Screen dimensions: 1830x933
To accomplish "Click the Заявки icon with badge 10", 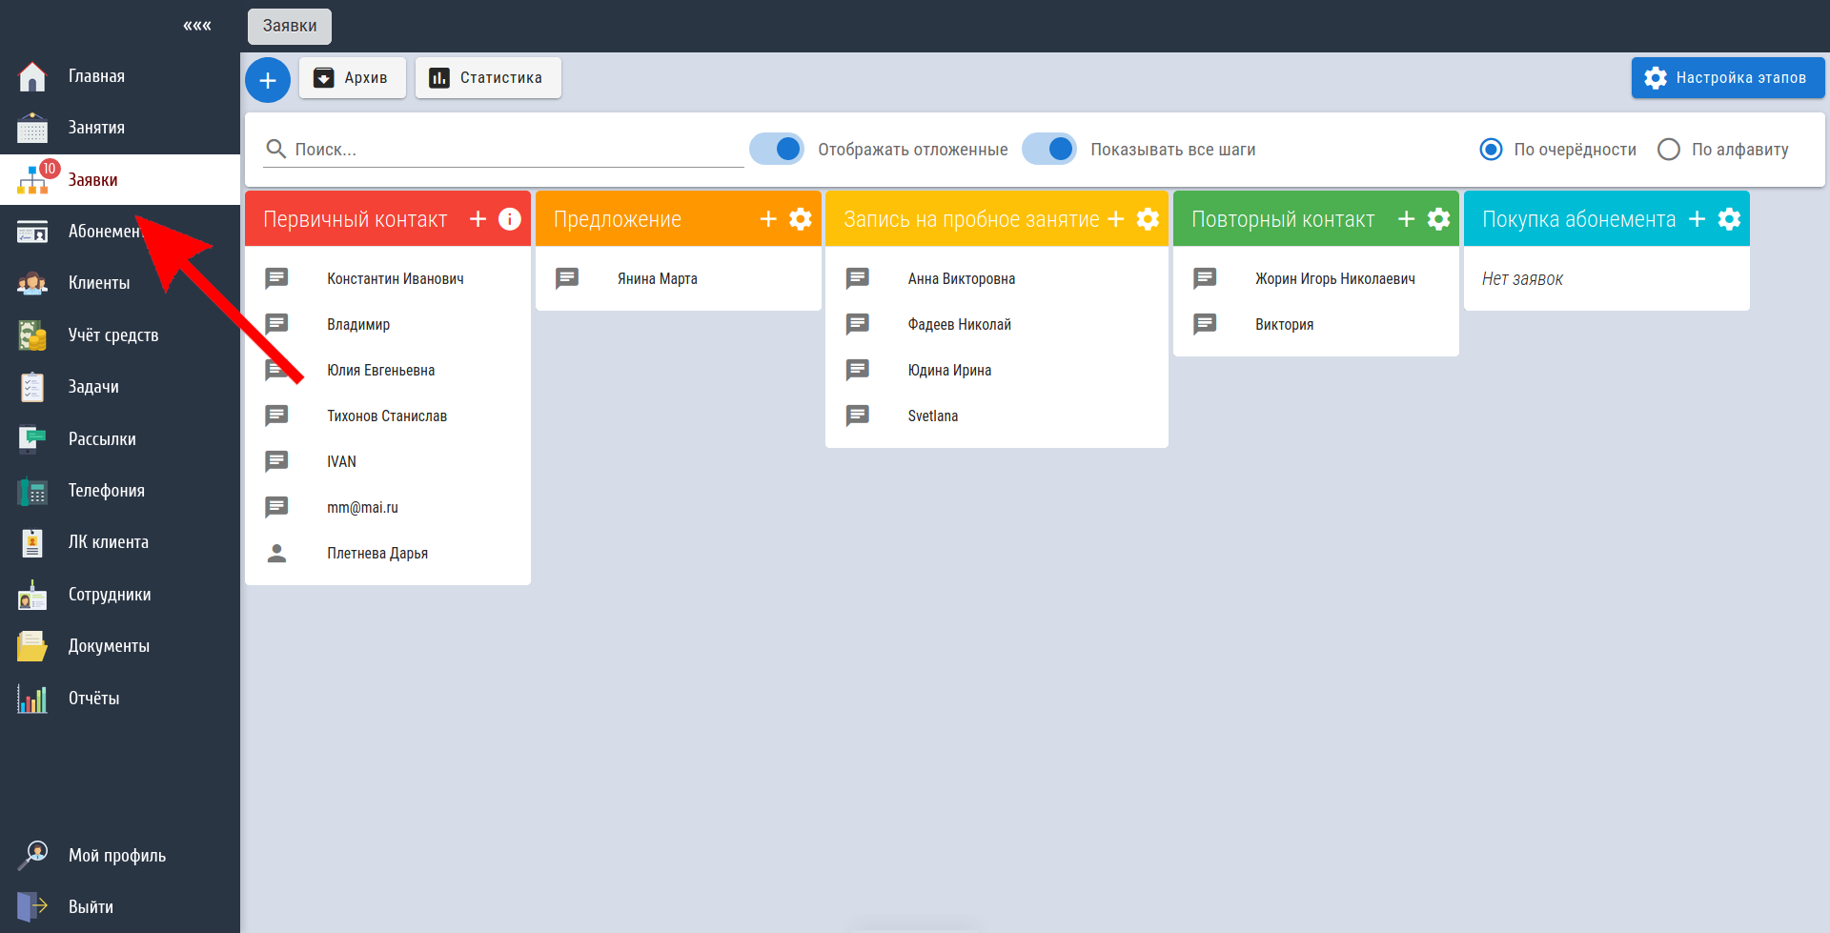I will (x=36, y=178).
